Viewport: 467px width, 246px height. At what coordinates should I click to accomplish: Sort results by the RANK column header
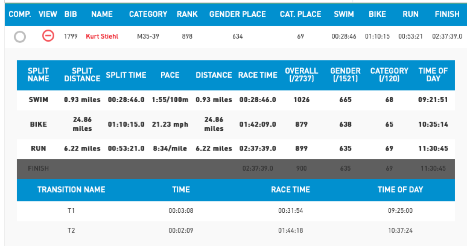point(187,14)
